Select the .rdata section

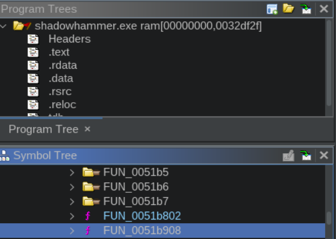coord(63,66)
